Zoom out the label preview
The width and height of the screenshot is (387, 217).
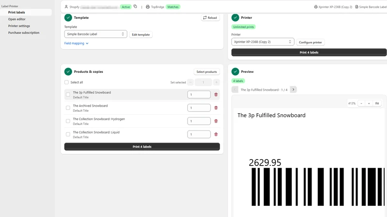361,103
